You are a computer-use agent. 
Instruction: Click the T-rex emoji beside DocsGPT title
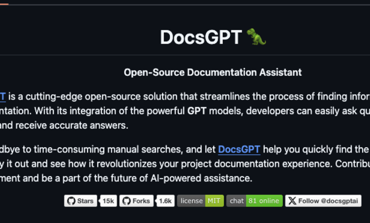[256, 37]
